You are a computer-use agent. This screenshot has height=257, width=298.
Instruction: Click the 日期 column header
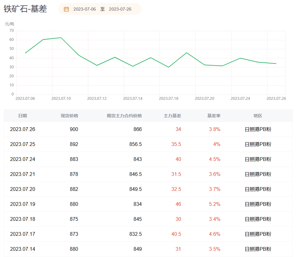pos(22,116)
